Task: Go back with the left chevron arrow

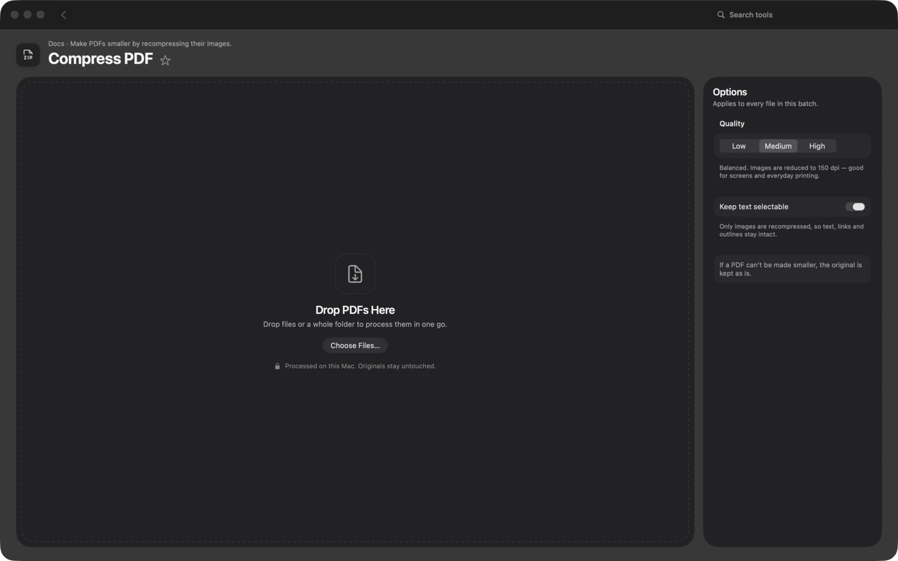Action: (63, 15)
